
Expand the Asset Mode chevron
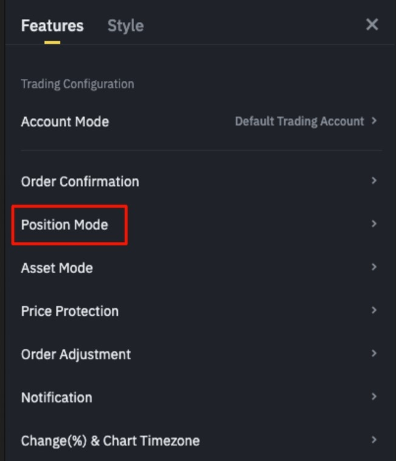(374, 267)
